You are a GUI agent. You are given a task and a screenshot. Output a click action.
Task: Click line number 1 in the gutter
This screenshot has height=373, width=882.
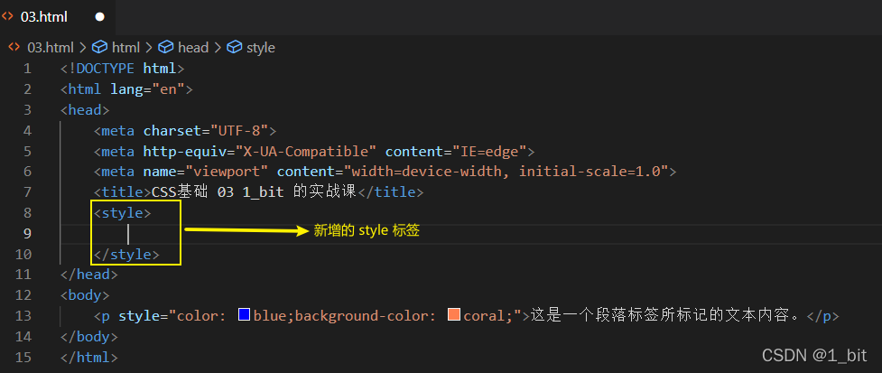point(27,69)
